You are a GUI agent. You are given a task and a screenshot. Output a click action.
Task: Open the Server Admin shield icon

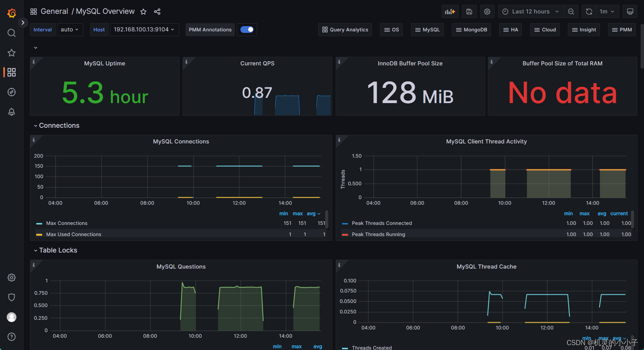click(x=12, y=297)
